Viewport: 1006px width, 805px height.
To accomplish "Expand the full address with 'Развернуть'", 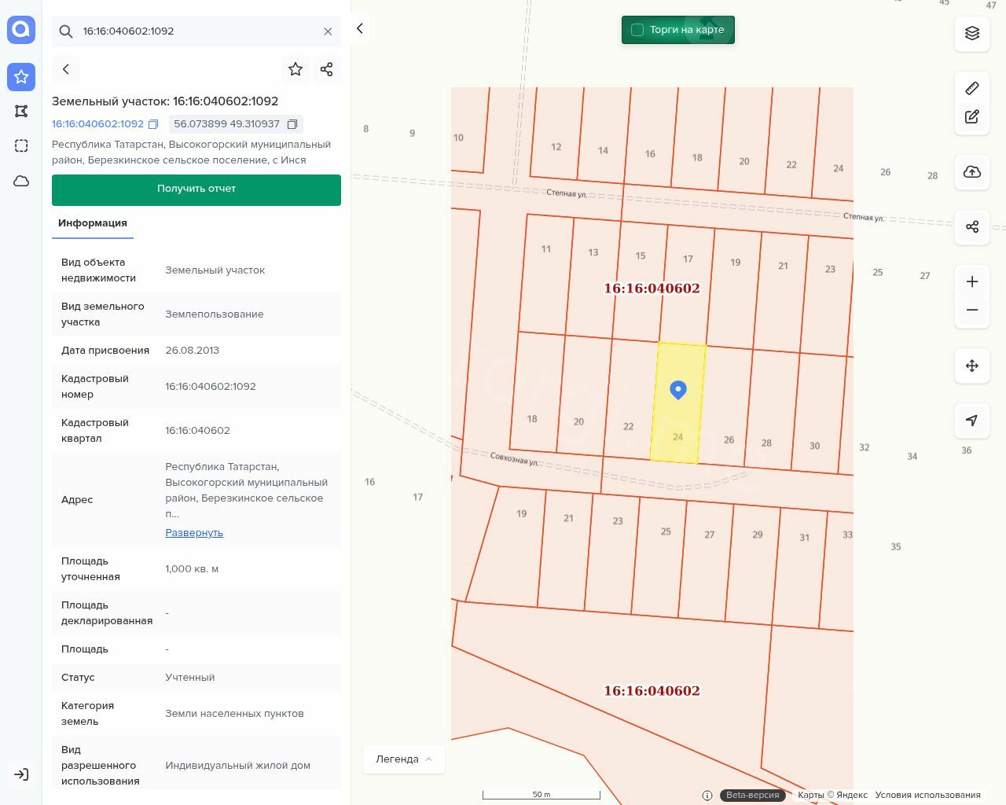I will tap(194, 533).
